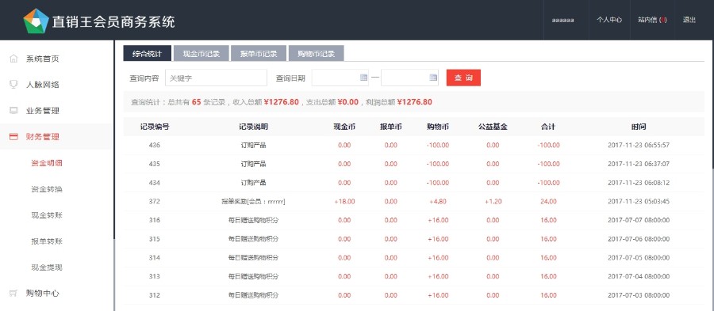Click timestamp 2017-07-07 08:00:00

[639, 220]
